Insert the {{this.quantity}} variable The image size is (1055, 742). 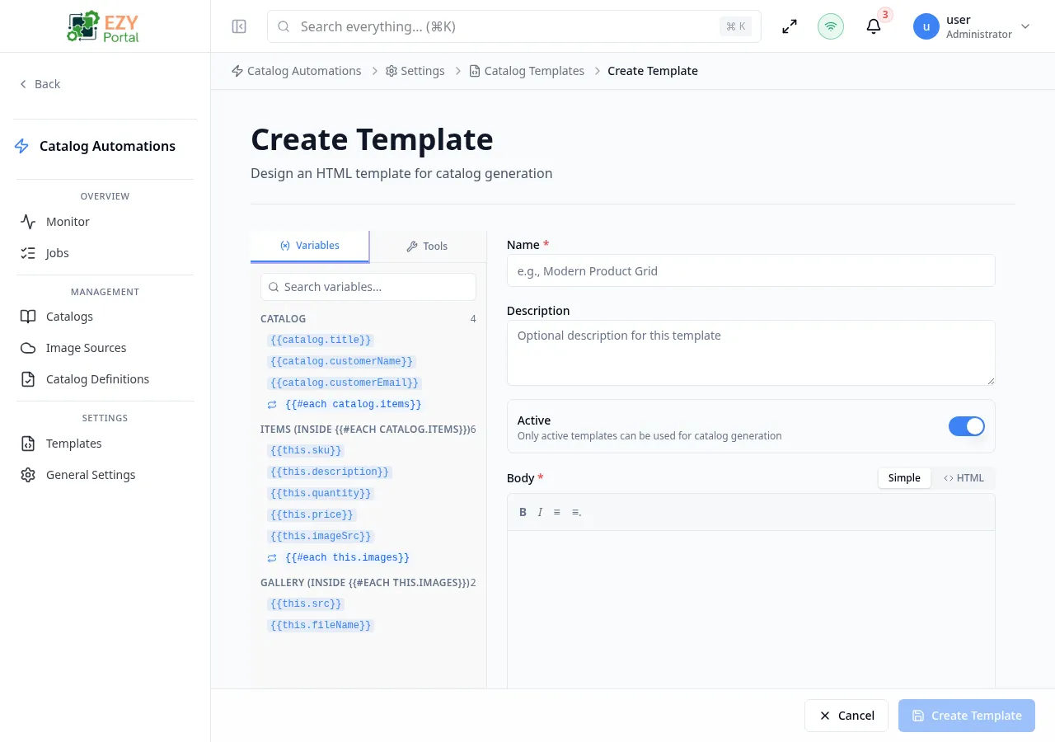point(321,493)
